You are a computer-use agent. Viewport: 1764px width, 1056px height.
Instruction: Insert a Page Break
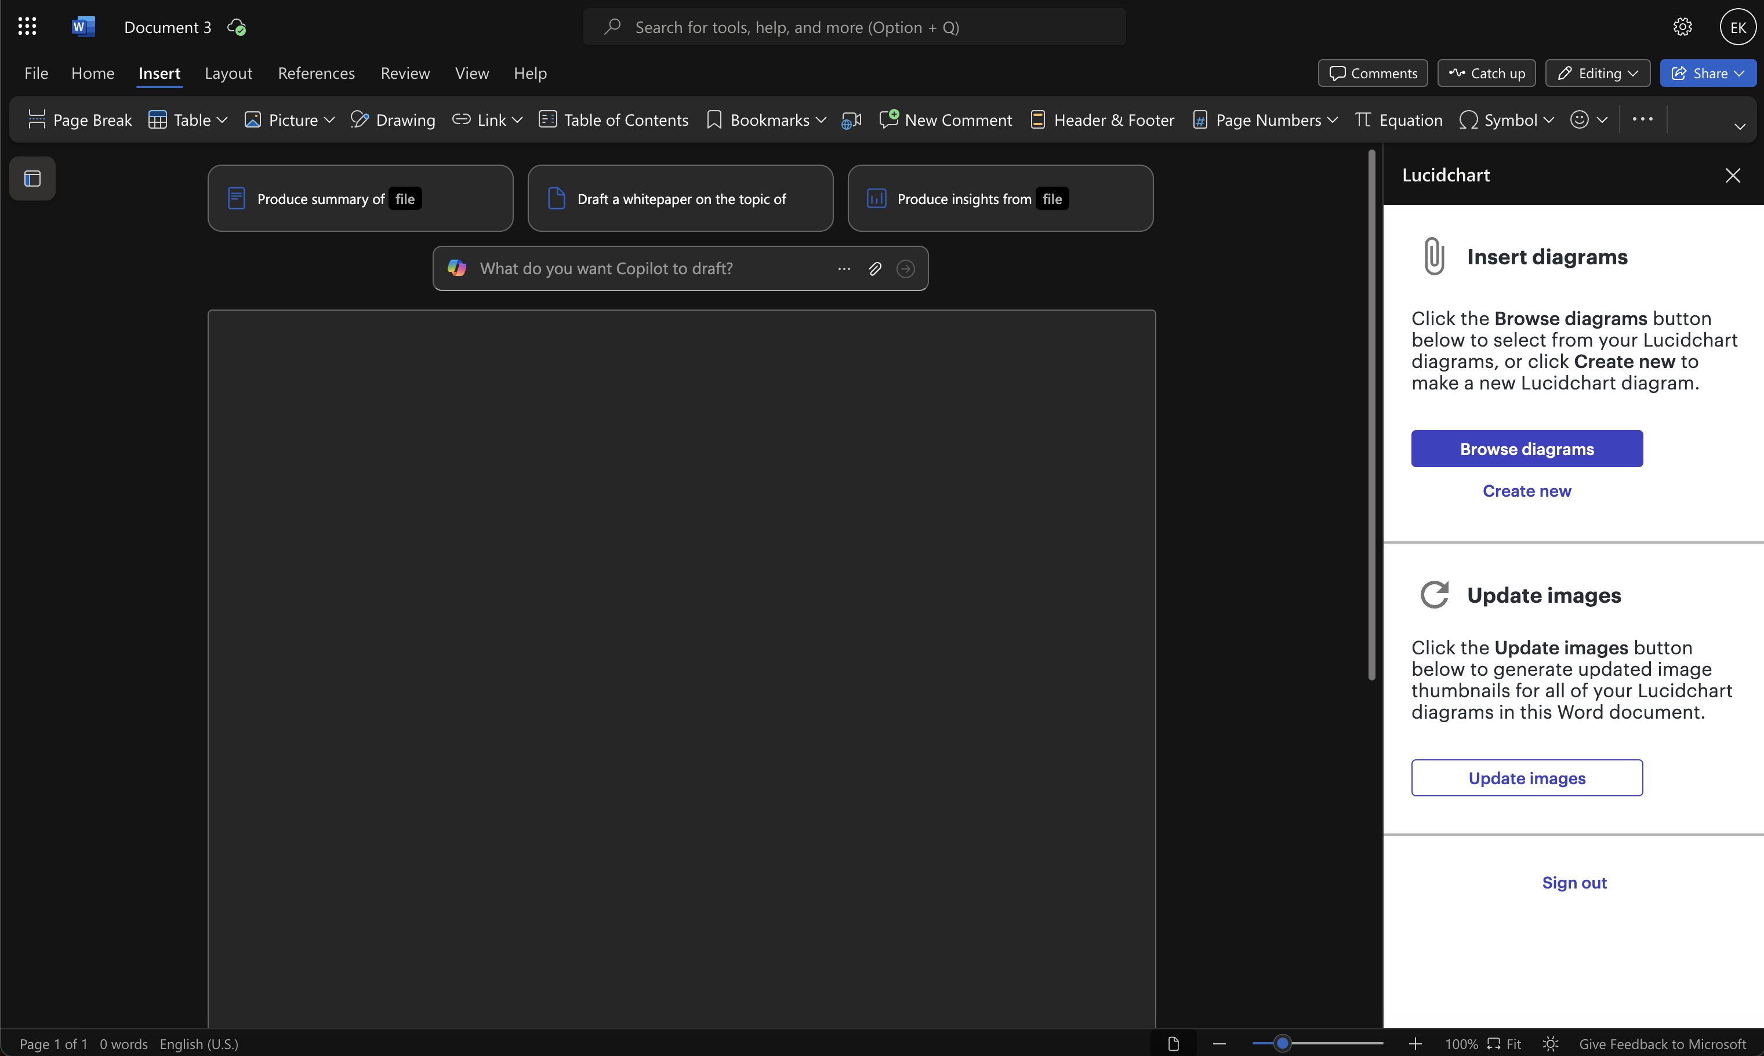pos(79,119)
